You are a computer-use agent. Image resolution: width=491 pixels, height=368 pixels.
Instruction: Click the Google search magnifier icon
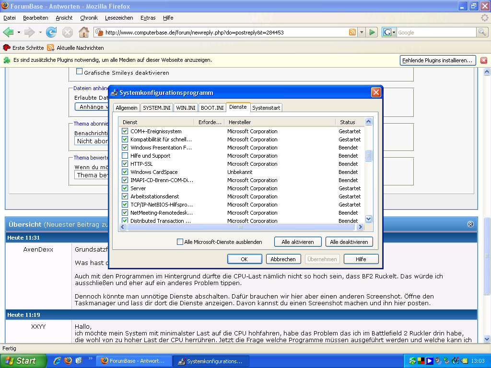[482, 32]
